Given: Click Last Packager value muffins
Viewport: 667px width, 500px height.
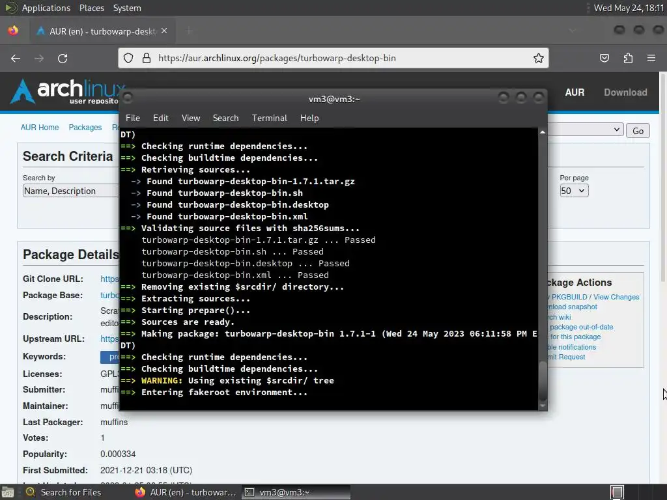Looking at the screenshot, I should point(114,422).
